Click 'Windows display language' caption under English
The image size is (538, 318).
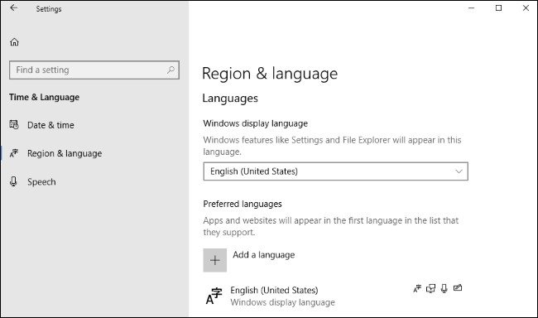point(282,302)
